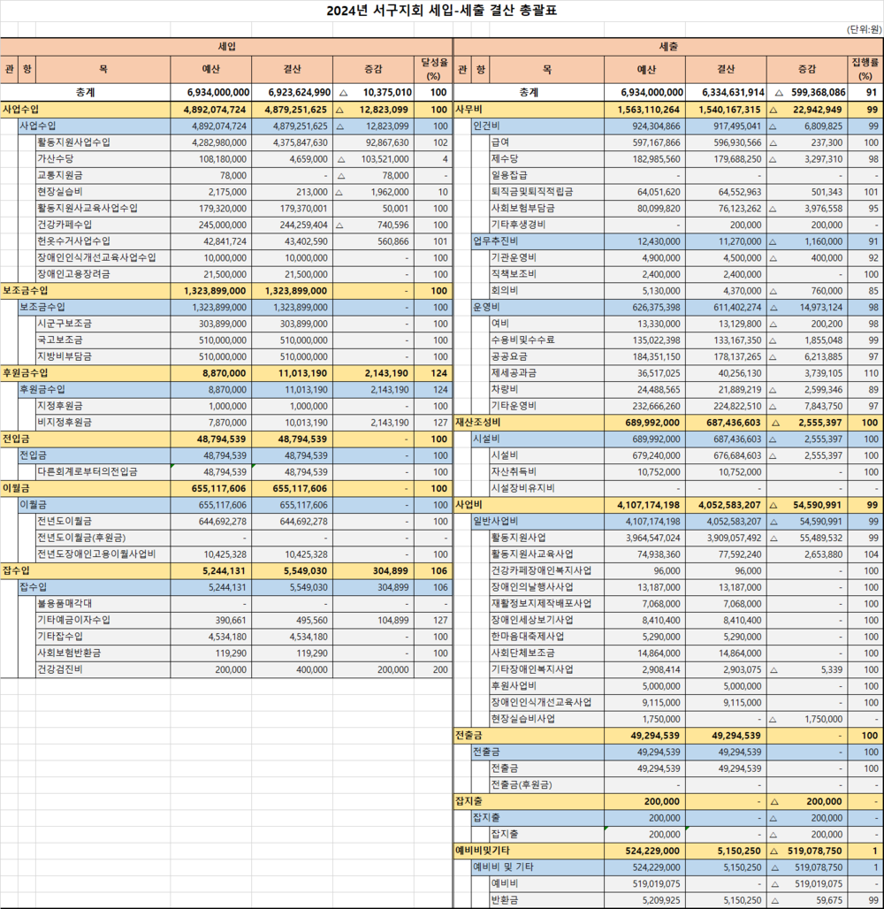Select the revenue total settlement value 6,923,624,990
This screenshot has width=884, height=909.
click(292, 92)
